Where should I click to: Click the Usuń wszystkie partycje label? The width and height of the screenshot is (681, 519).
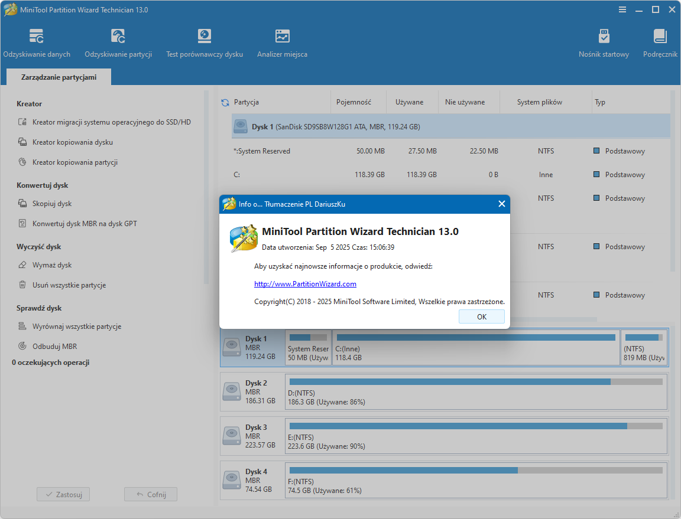pyautogui.click(x=69, y=285)
